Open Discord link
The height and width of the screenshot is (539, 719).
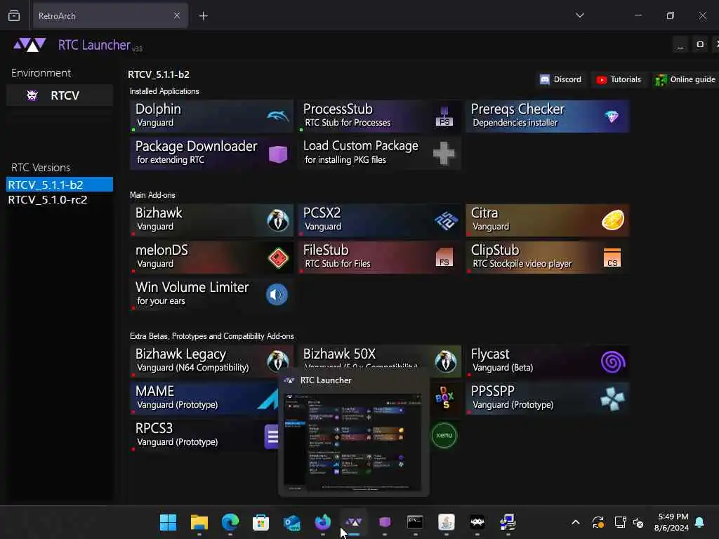tap(560, 80)
